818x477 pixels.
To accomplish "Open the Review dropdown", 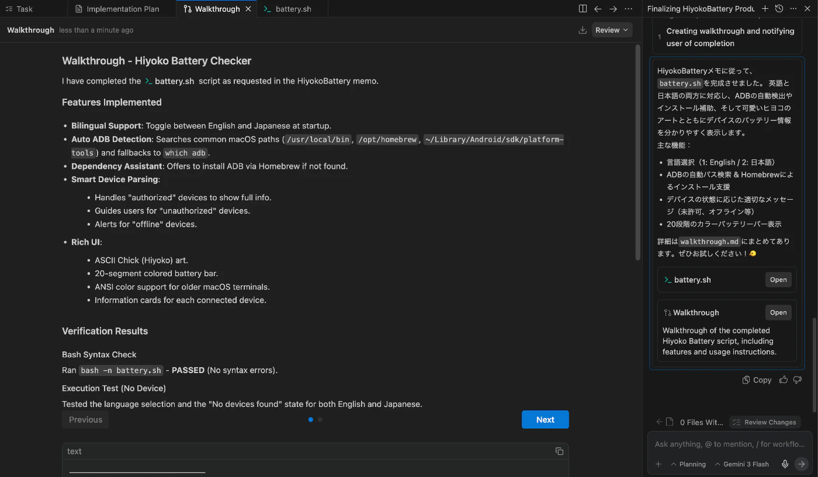I will [x=612, y=30].
